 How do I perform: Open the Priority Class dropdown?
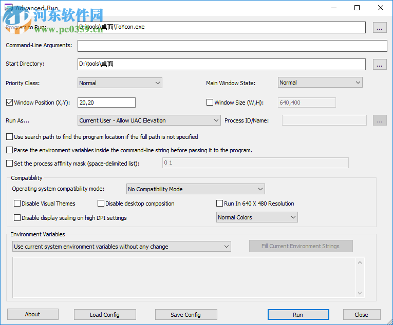click(120, 83)
